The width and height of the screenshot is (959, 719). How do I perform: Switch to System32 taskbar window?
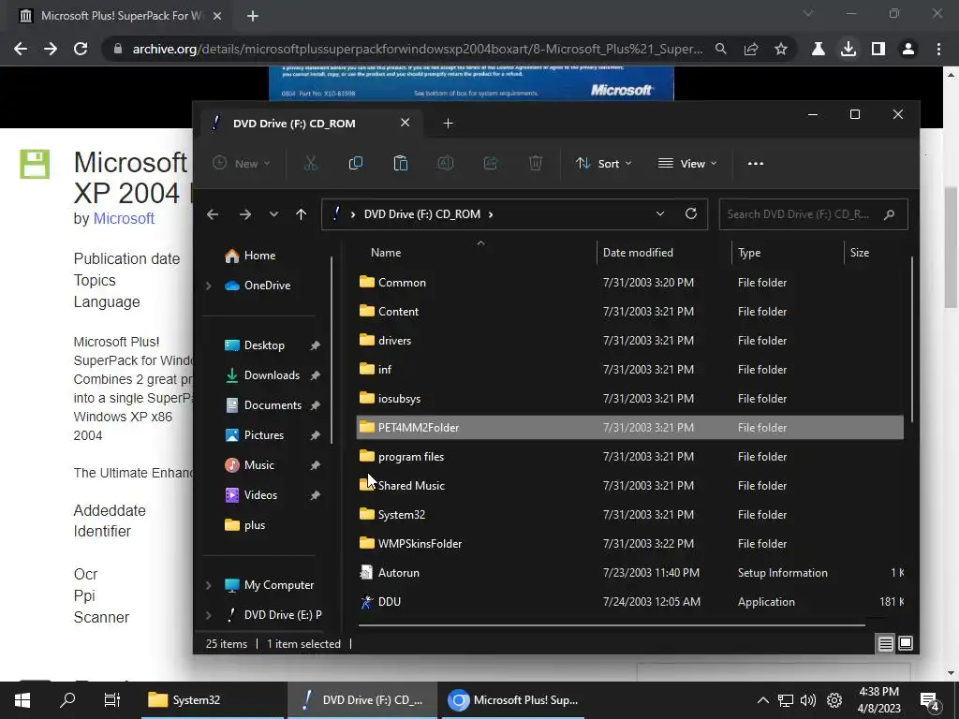pyautogui.click(x=213, y=700)
